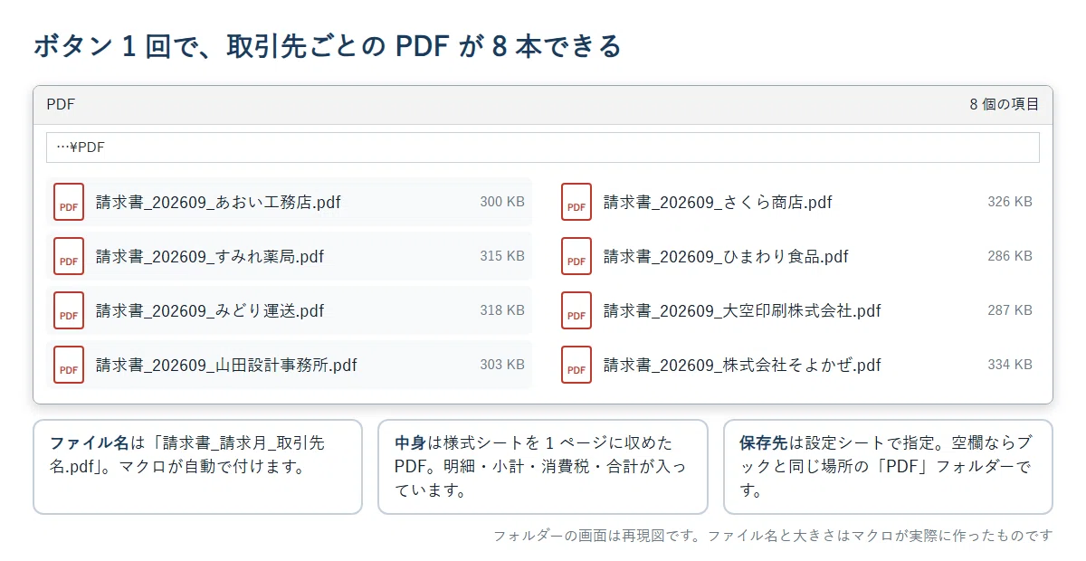Click PDF icon for あおい工務店 invoice
Viewport: 1086px width, 561px height.
(x=69, y=202)
